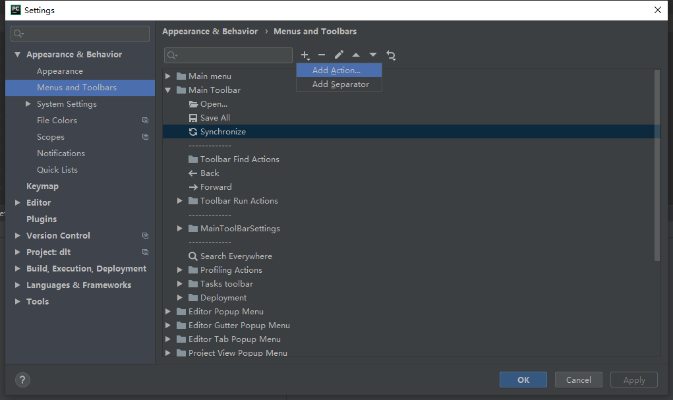Screen dimensions: 673x400
Task: Click the pencil Edit Action Icon button
Action: 339,55
